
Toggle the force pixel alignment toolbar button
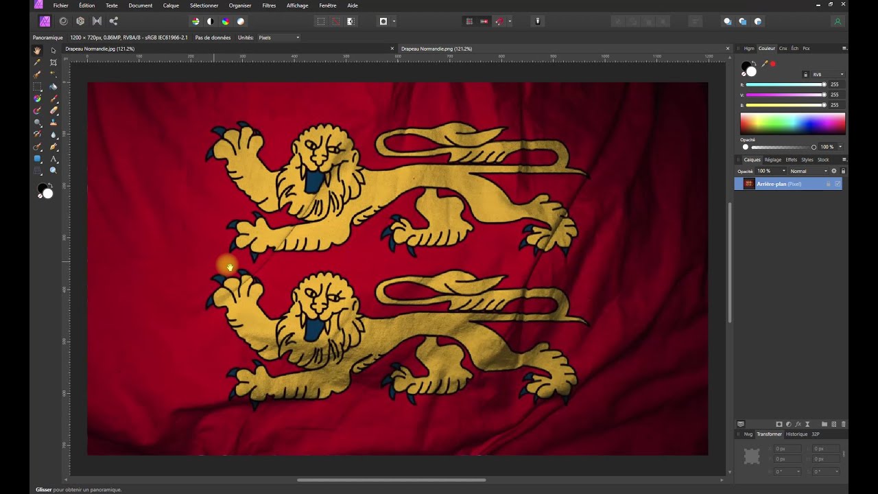484,21
